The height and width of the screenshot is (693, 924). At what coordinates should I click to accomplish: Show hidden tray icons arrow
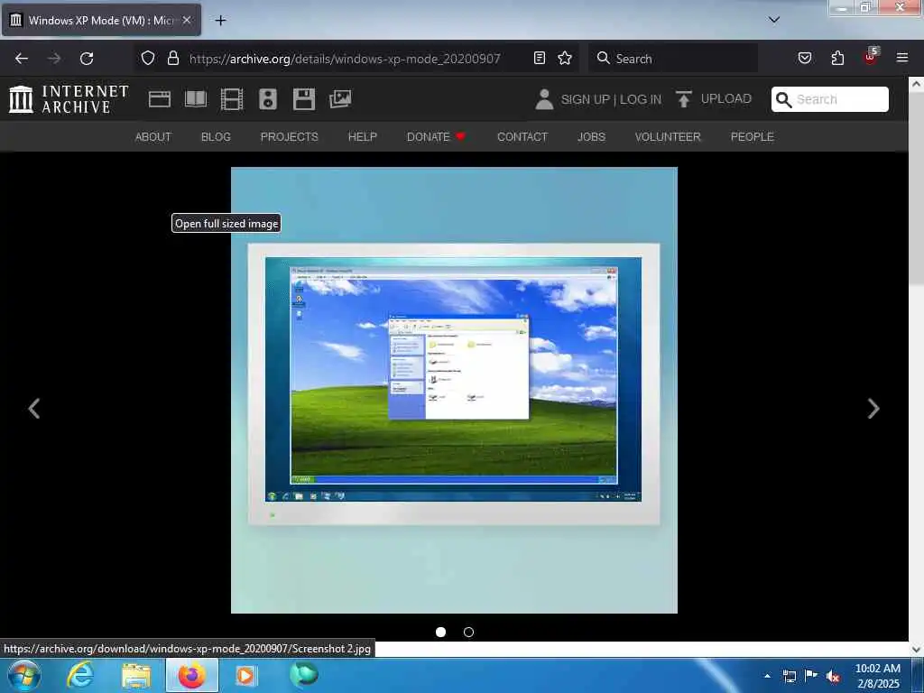pyautogui.click(x=767, y=676)
